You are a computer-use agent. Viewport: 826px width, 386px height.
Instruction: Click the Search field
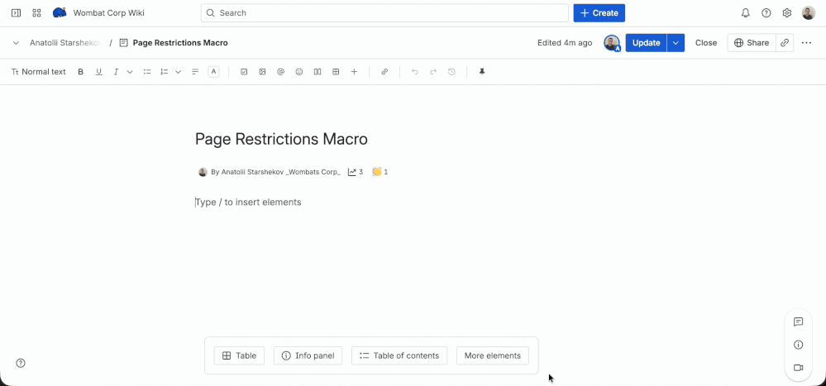click(384, 12)
